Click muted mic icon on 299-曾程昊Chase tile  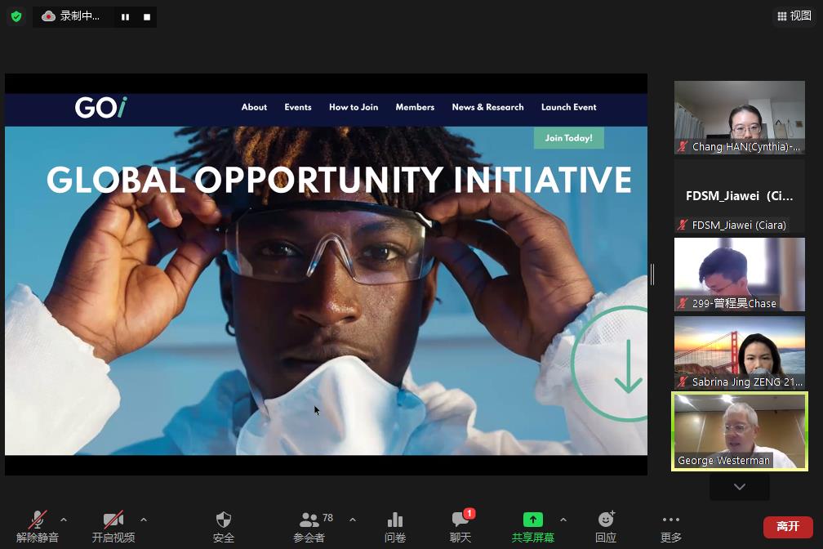683,303
